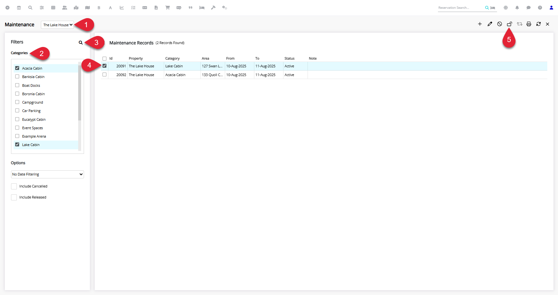This screenshot has height=295, width=558.
Task: Open the money bill icon in the top toolbar
Action: tap(145, 8)
